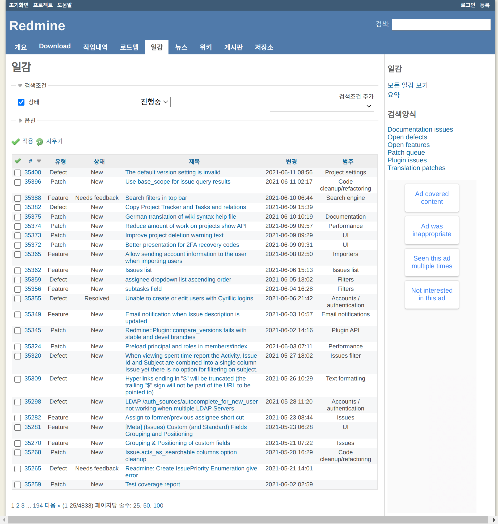
Task: Click the 모든 일감 보기 sidebar link
Action: (407, 85)
